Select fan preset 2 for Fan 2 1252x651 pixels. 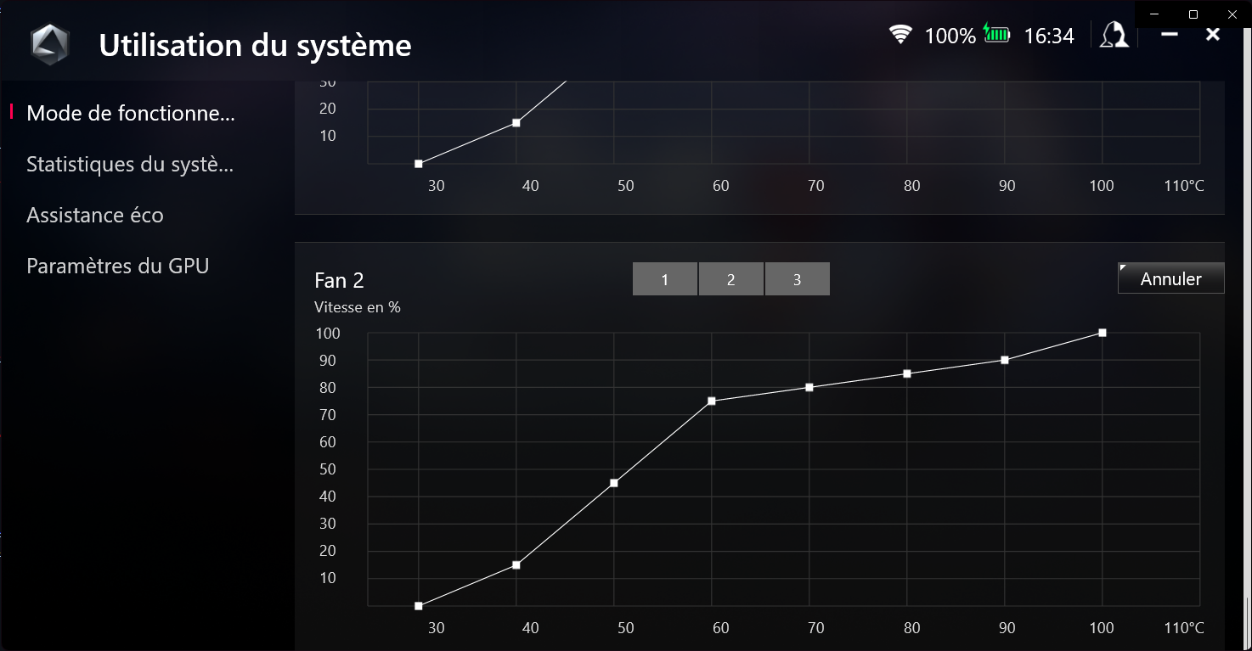(x=731, y=278)
